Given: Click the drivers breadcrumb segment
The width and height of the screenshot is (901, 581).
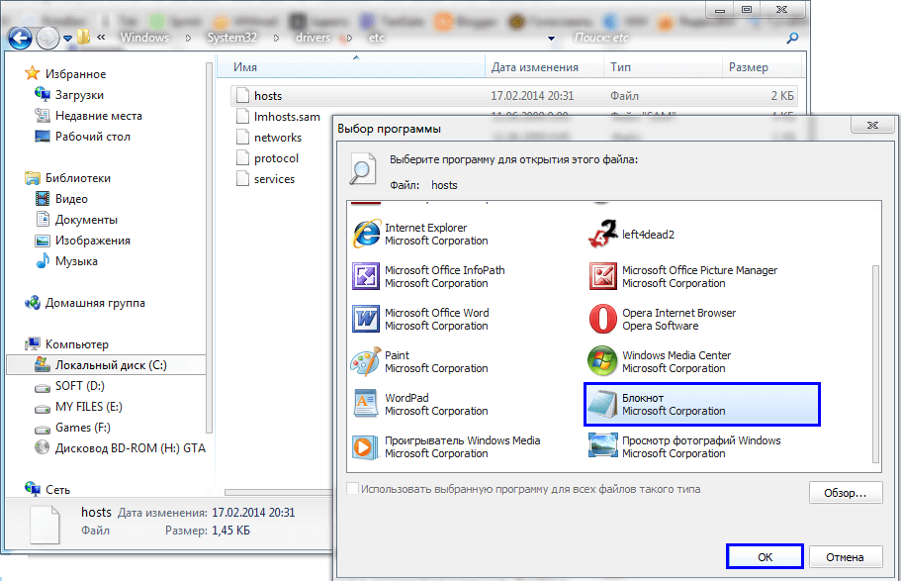Looking at the screenshot, I should [x=314, y=38].
